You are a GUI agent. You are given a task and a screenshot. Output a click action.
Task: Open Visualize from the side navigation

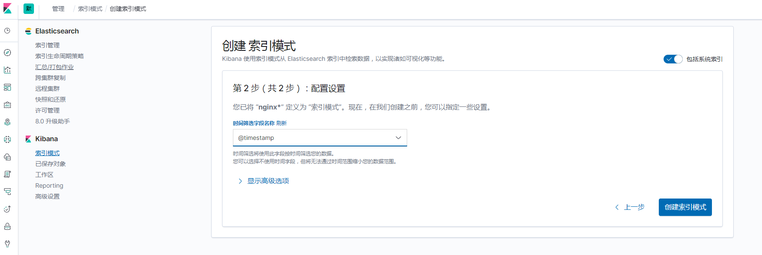pos(7,70)
